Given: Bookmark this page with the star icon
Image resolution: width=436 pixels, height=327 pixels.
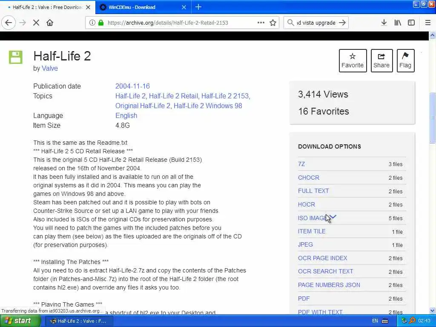Looking at the screenshot, I should click(x=273, y=23).
